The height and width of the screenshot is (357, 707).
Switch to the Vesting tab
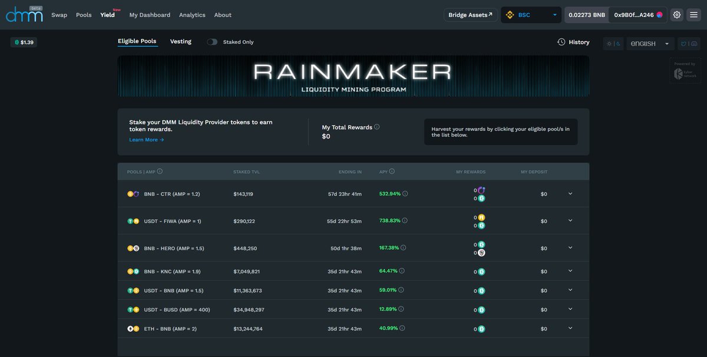[x=181, y=41]
